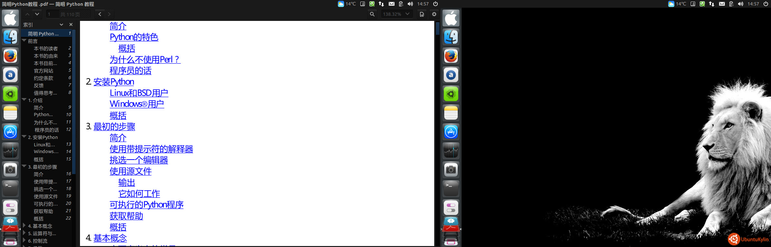Click the document's vertical scrollbar thumb
The width and height of the screenshot is (771, 247).
(x=437, y=28)
